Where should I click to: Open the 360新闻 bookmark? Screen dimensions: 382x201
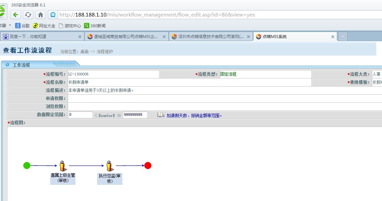tap(95, 26)
